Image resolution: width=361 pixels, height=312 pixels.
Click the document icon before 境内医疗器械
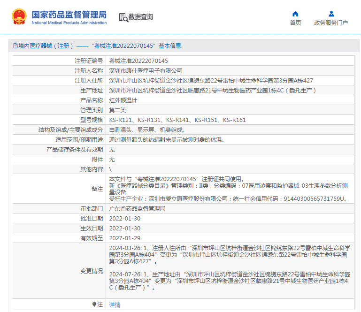coord(15,46)
